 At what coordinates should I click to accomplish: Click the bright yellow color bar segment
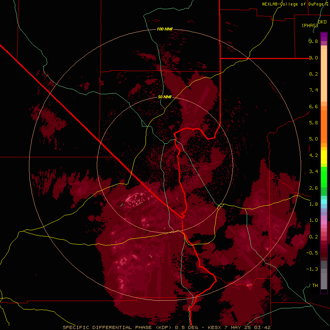[x=324, y=157]
